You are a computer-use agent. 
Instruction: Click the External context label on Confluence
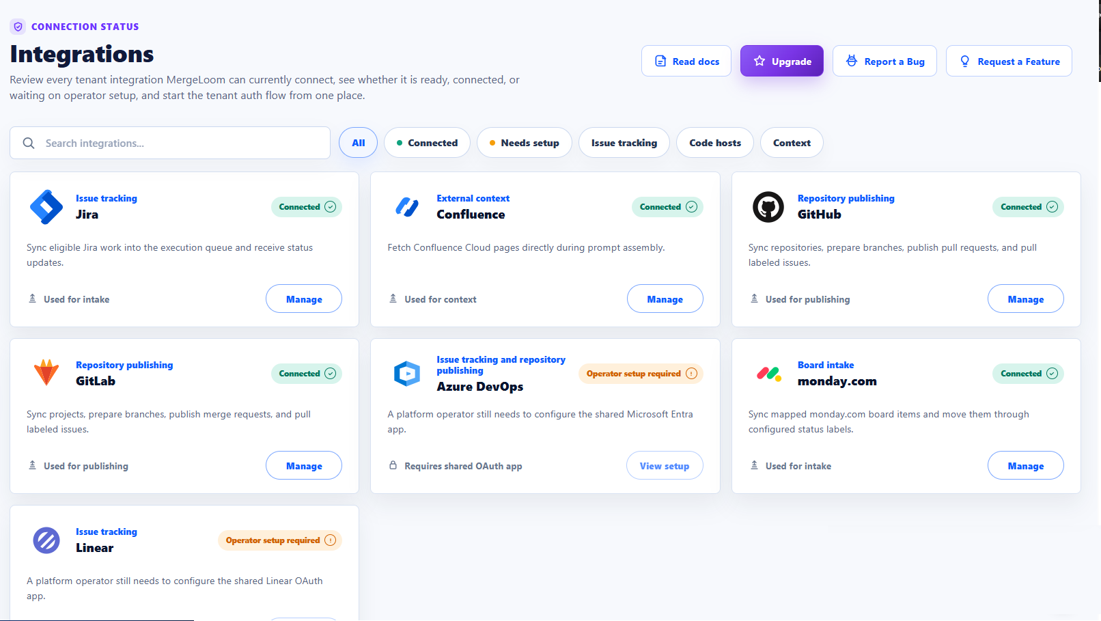(473, 198)
